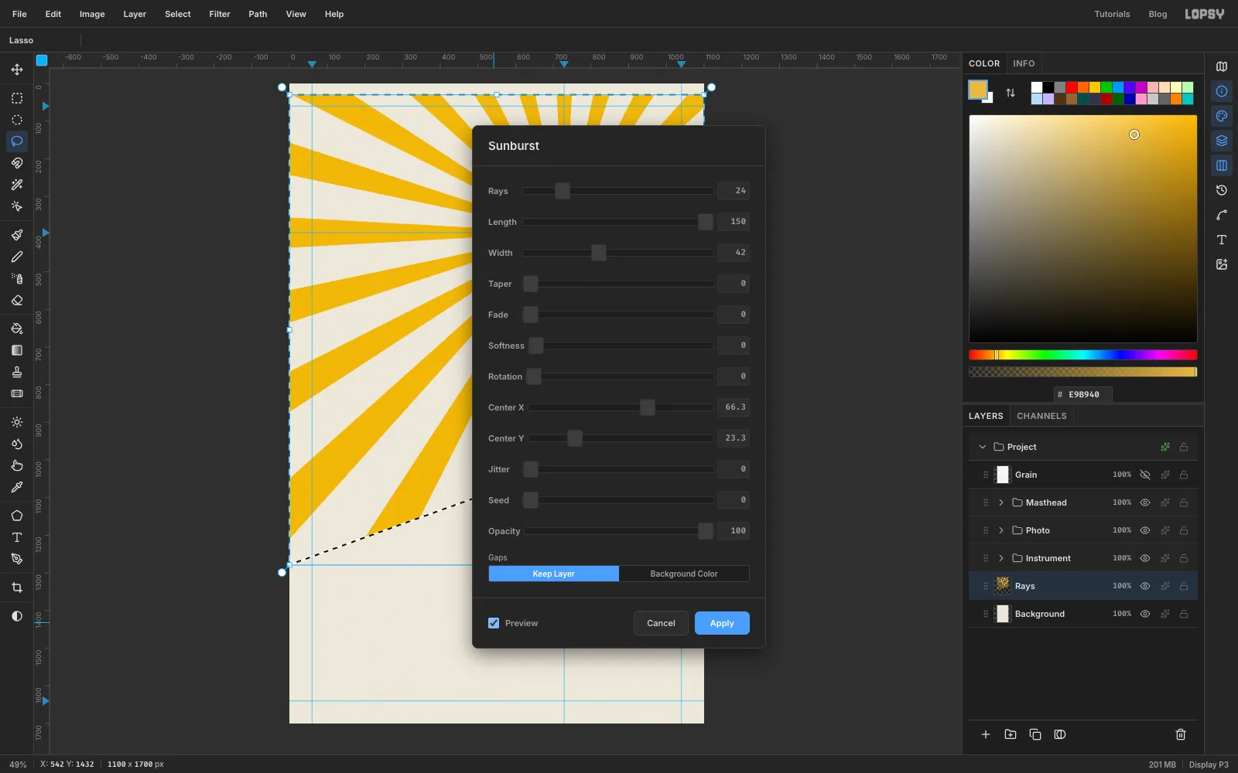Select the Eraser tool
Viewport: 1238px width, 773px height.
17,300
